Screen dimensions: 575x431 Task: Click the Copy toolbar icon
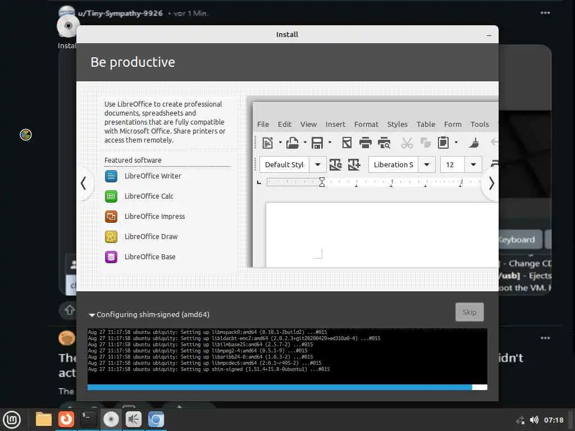[426, 143]
